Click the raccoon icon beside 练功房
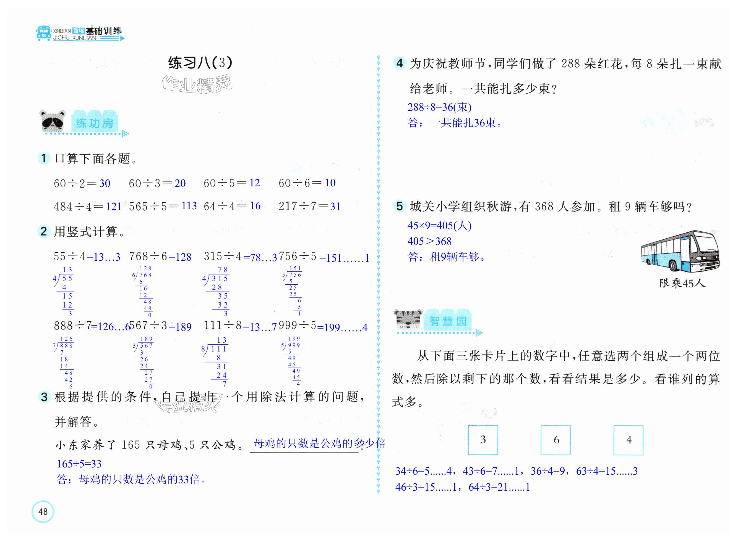This screenshot has width=738, height=542. coord(52,121)
